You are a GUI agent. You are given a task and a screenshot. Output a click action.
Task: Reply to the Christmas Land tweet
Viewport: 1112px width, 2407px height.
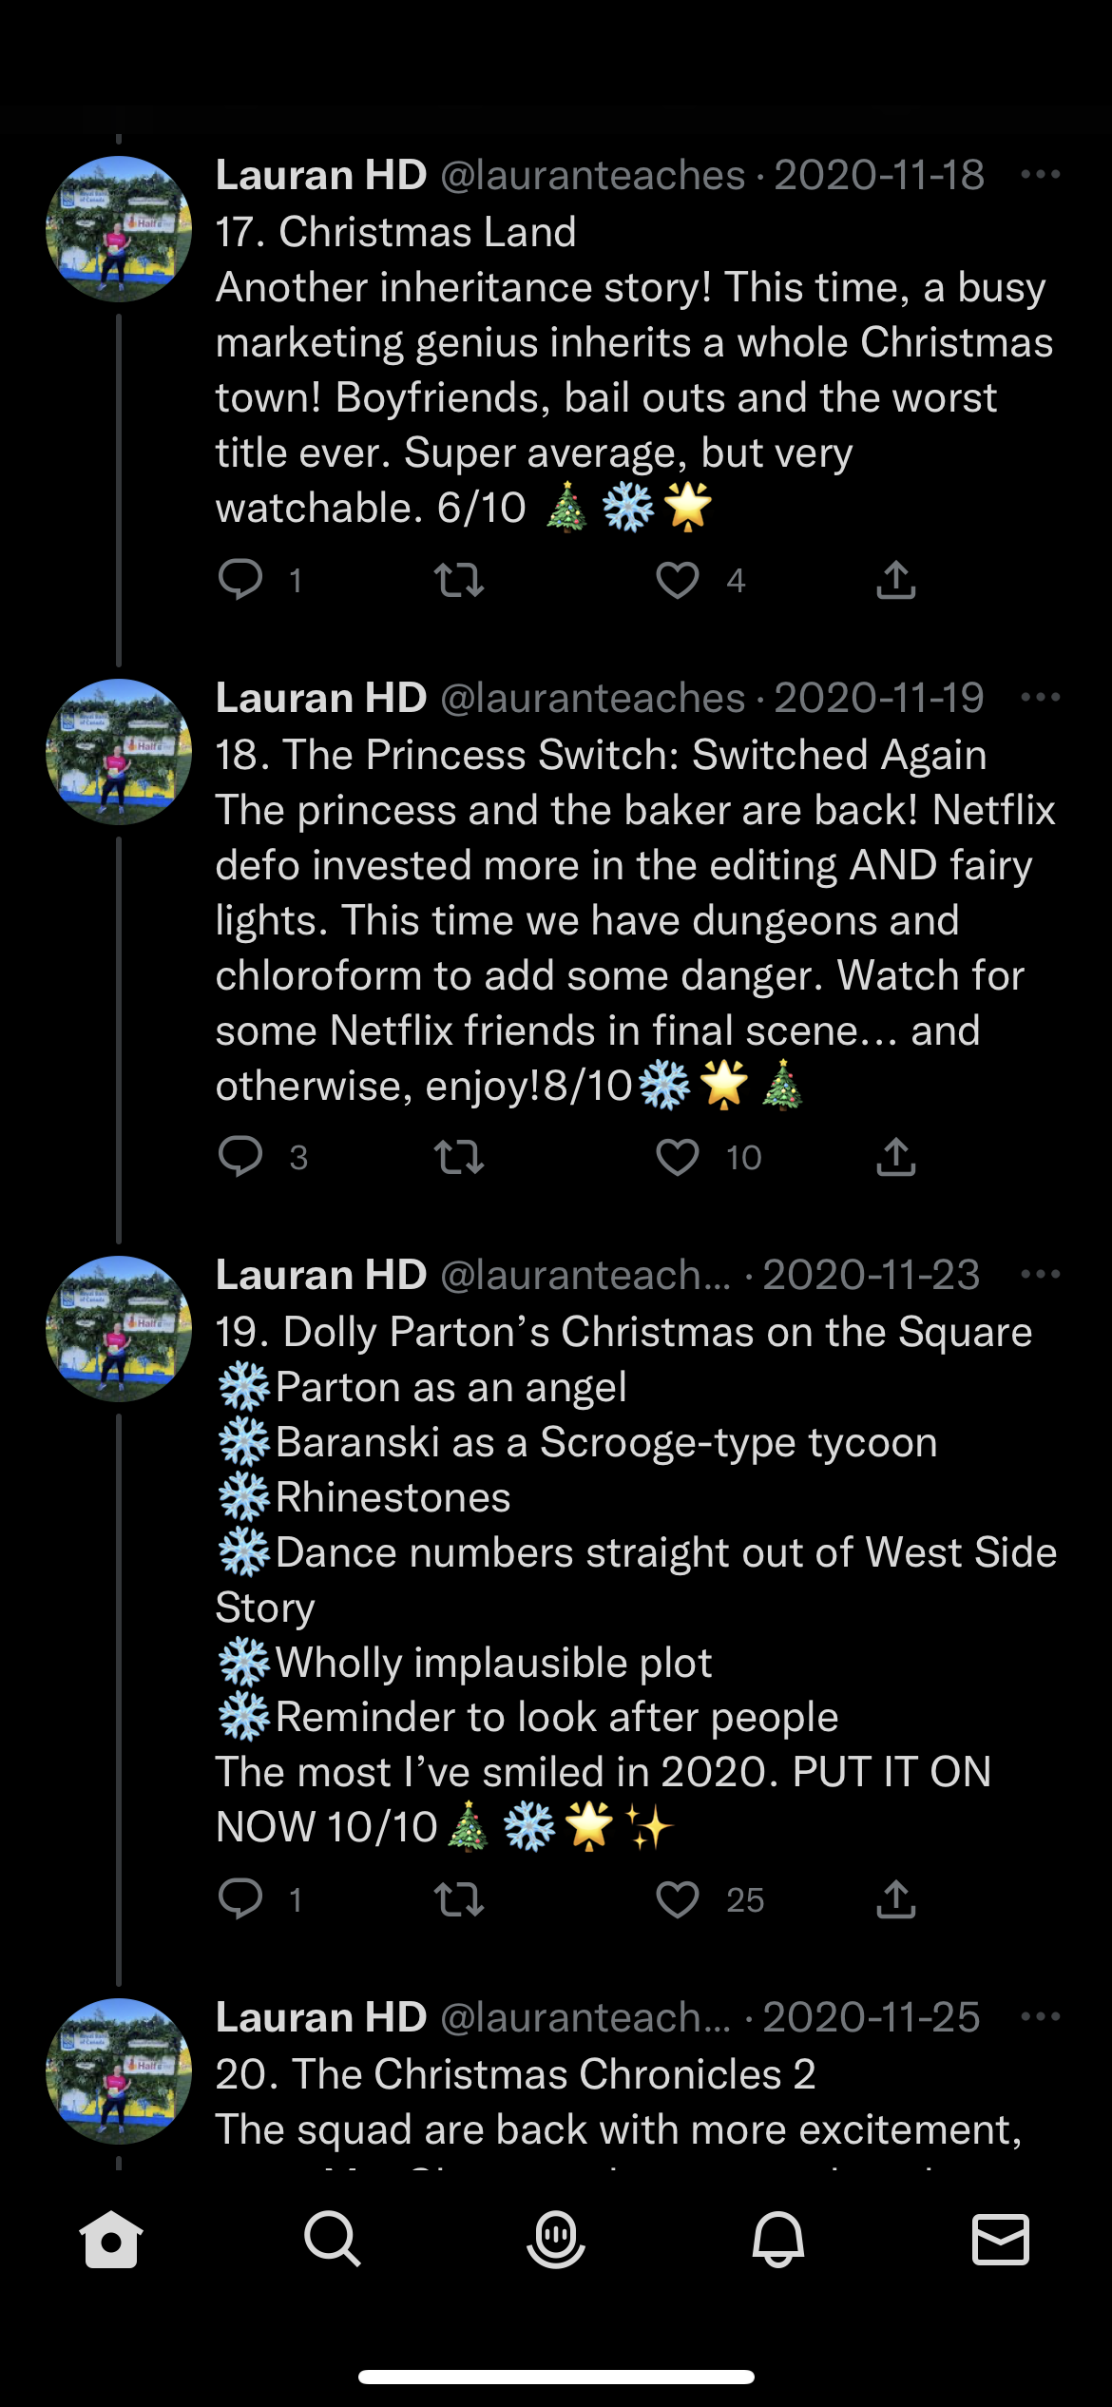(240, 580)
